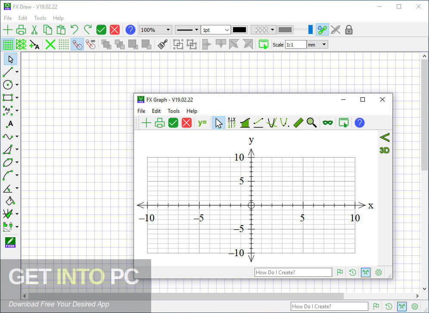Expand the Circle tool options arrow
The image size is (429, 313).
(x=17, y=85)
